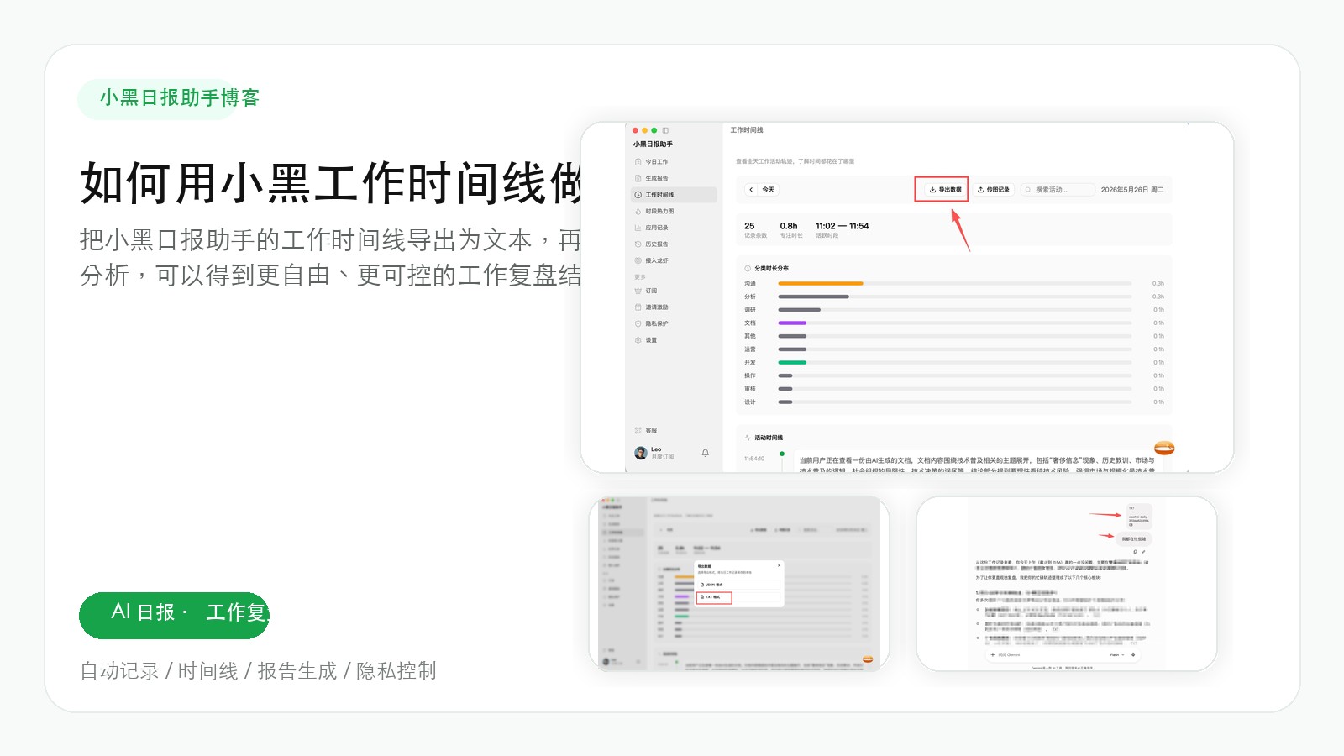The image size is (1344, 756).
Task: Select 工作时间线 sidebar item
Action: 674,195
